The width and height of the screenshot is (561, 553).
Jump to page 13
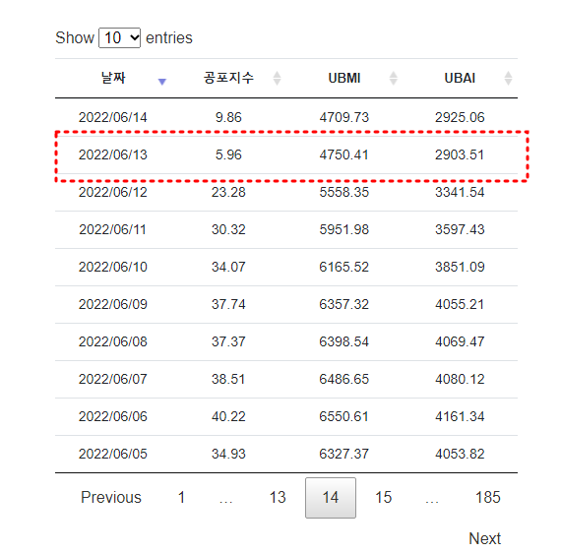coord(278,497)
